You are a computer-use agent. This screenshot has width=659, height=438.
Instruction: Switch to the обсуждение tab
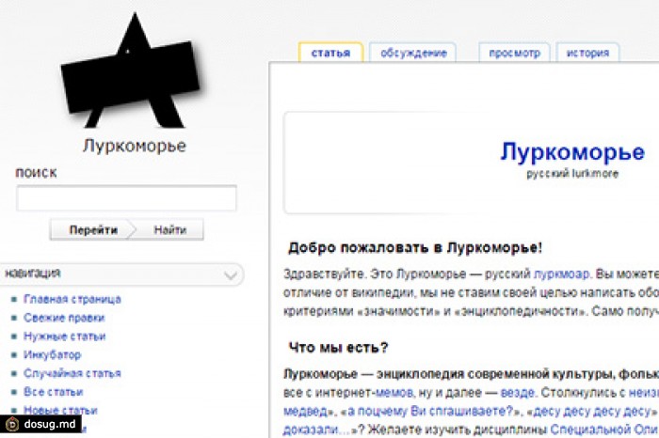(413, 53)
